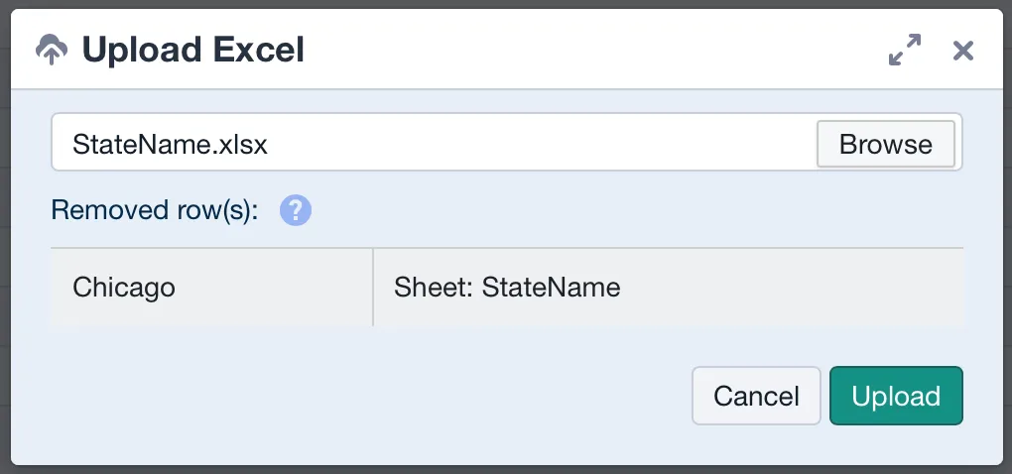Click the cloud upload icon in header
1012x474 pixels.
[x=52, y=50]
